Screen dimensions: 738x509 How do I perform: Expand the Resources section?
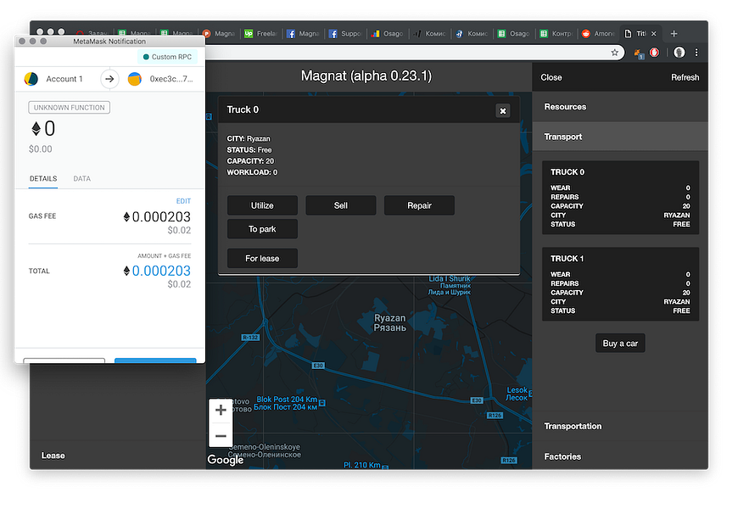[620, 107]
